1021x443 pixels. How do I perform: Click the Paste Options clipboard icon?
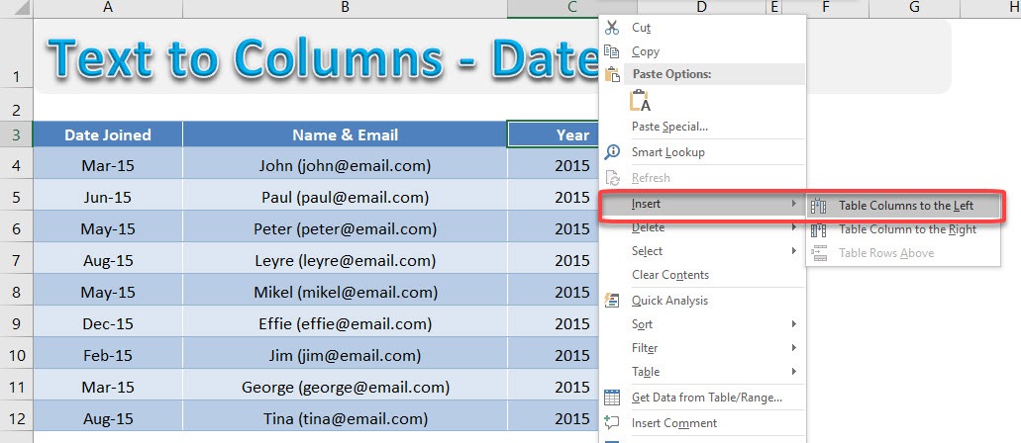point(612,74)
